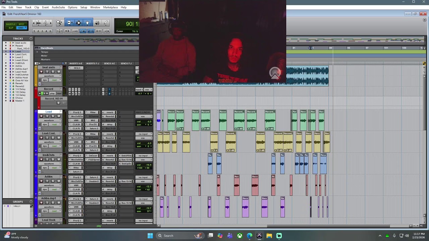The image size is (429, 241).
Task: Expand the Tempo ruler
Action: click(37, 52)
